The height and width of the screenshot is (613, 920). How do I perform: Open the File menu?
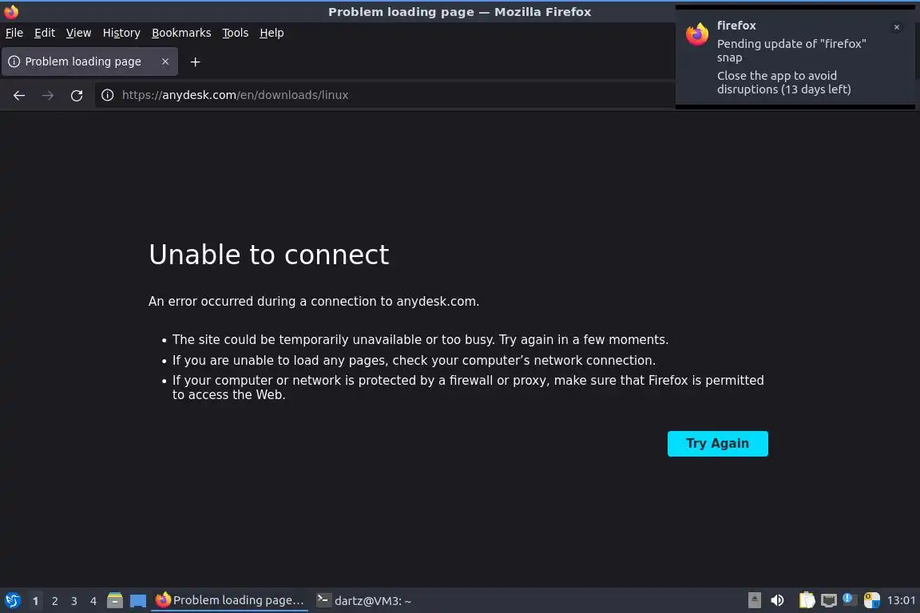pos(14,33)
